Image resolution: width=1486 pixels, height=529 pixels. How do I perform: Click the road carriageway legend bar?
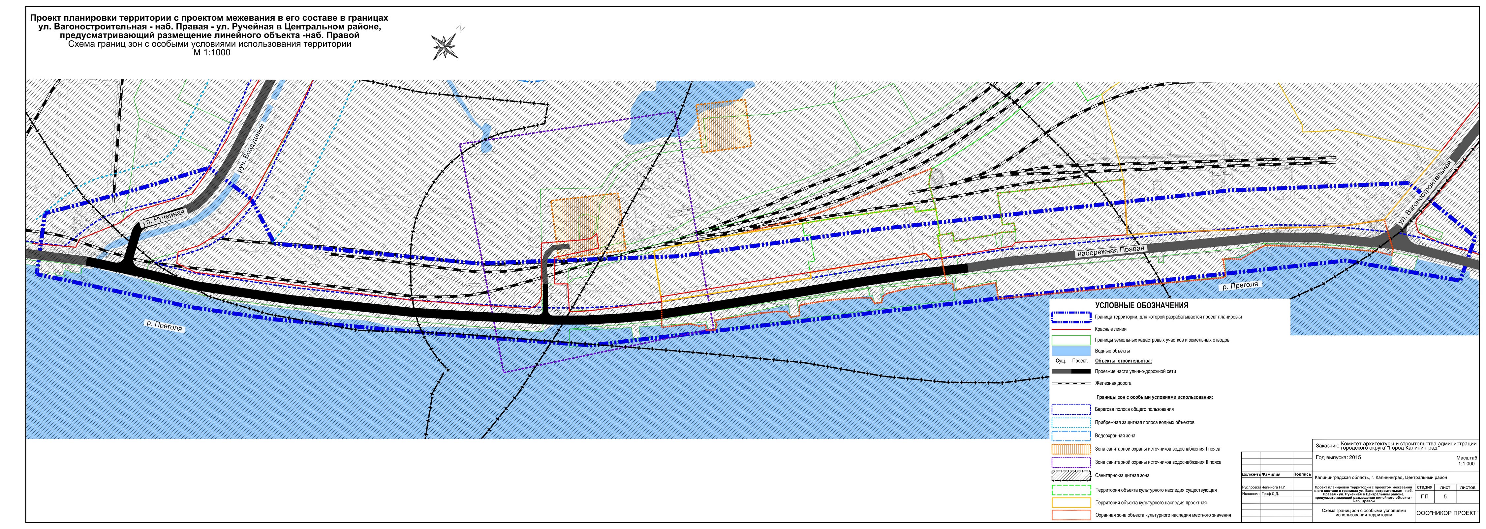click(x=1071, y=372)
